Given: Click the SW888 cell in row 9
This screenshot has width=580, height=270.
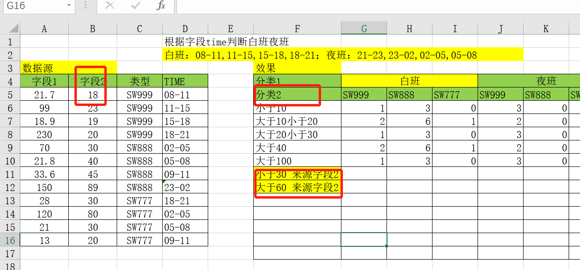Looking at the screenshot, I should click(139, 148).
